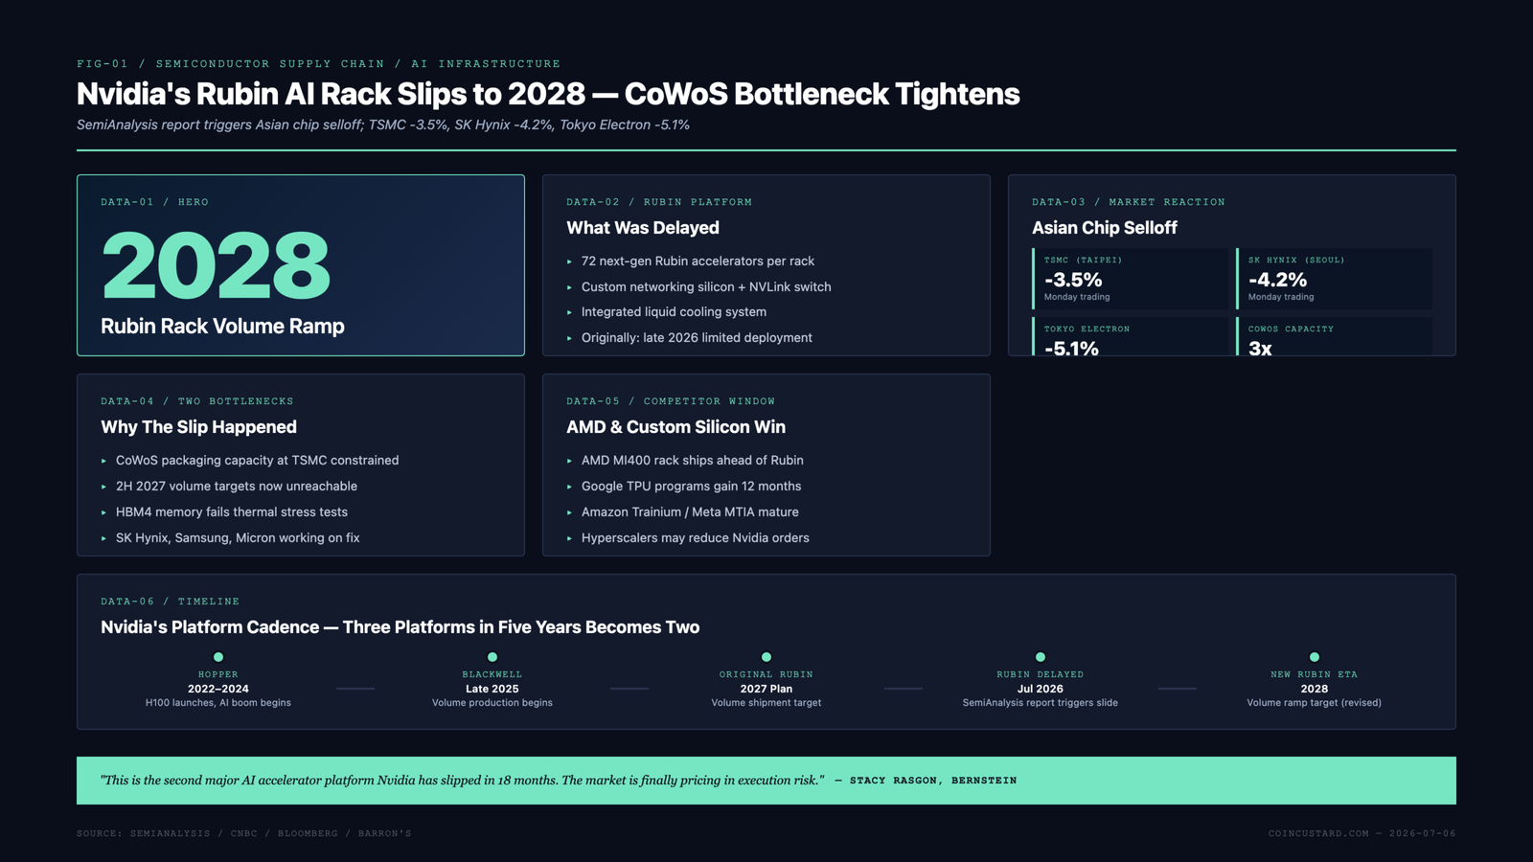Click 'SK Hynix, Samsung, Micron working on fix'
Viewport: 1533px width, 862px height.
pos(238,538)
